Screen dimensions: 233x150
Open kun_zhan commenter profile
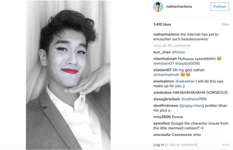click(162, 52)
